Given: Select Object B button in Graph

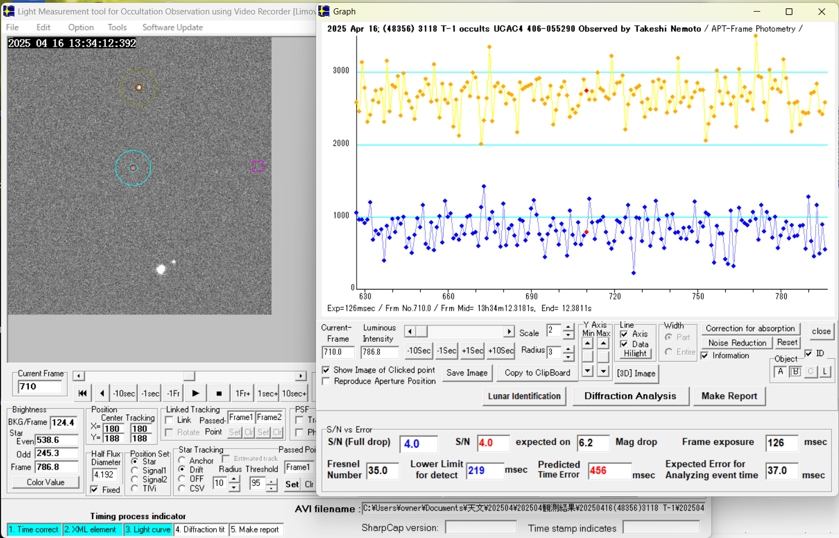Looking at the screenshot, I should coord(795,372).
